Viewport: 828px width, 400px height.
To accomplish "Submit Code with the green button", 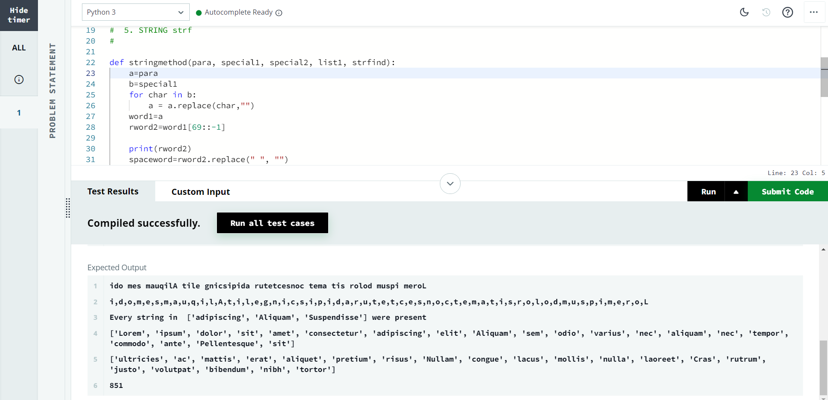I will pyautogui.click(x=787, y=191).
